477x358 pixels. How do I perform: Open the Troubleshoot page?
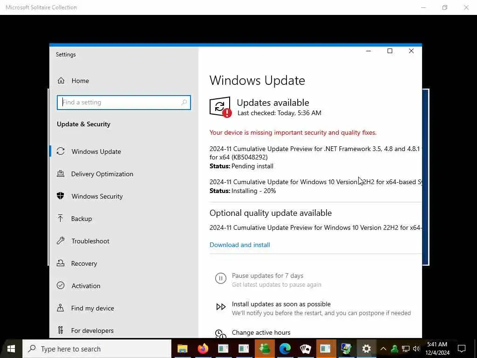point(90,241)
